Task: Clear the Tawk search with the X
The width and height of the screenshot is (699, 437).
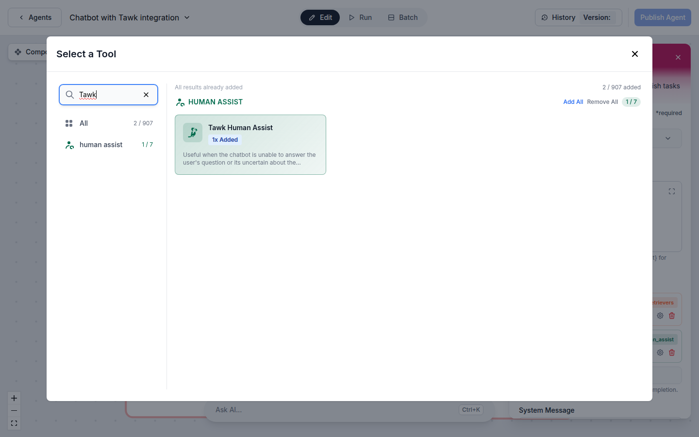Action: point(146,95)
